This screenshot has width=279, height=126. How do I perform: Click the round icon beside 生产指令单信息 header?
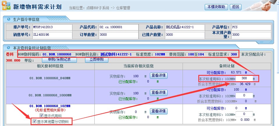(x=8, y=19)
